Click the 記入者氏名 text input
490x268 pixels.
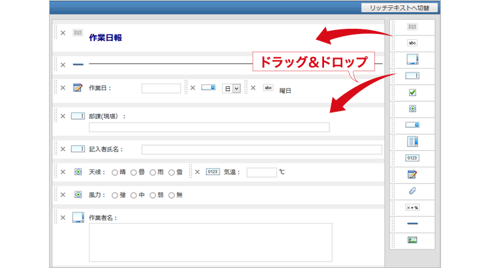pyautogui.click(x=261, y=150)
